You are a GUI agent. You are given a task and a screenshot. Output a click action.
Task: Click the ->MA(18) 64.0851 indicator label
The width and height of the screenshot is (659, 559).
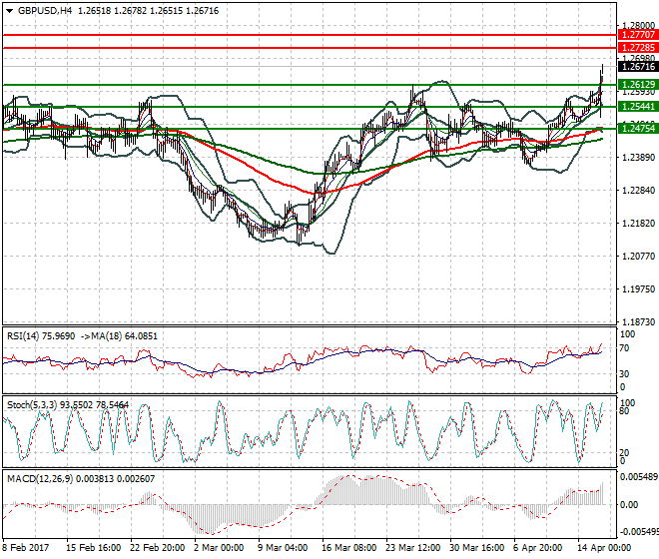coord(119,336)
